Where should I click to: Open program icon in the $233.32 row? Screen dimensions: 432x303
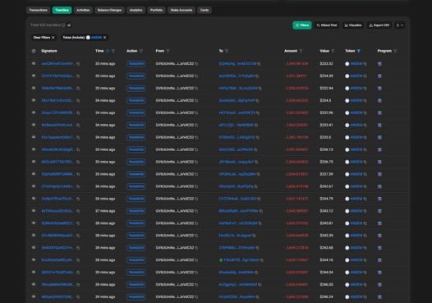[379, 63]
